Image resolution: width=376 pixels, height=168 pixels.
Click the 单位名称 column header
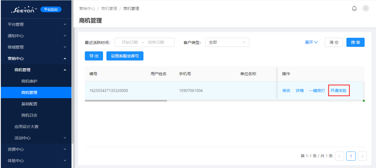(x=248, y=74)
